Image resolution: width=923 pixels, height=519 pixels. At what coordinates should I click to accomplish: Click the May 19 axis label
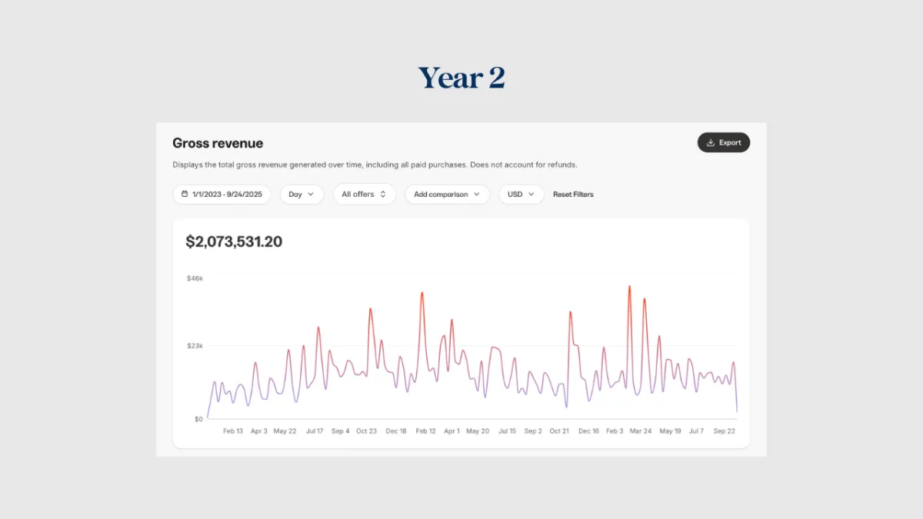(x=671, y=431)
